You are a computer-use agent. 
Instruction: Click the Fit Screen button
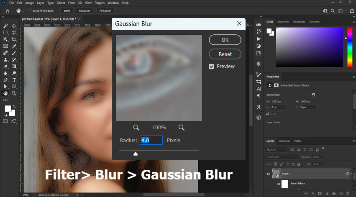tap(85, 11)
